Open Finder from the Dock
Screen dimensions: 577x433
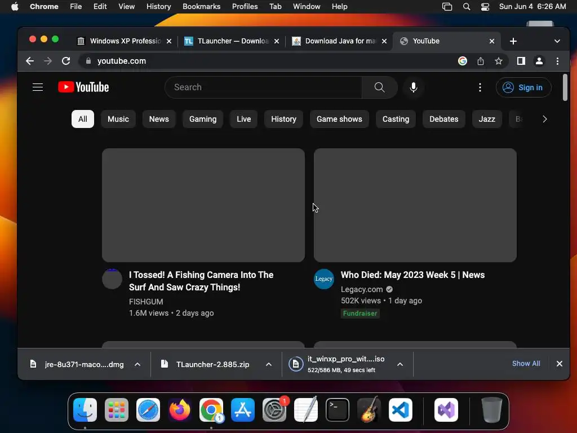coord(85,410)
